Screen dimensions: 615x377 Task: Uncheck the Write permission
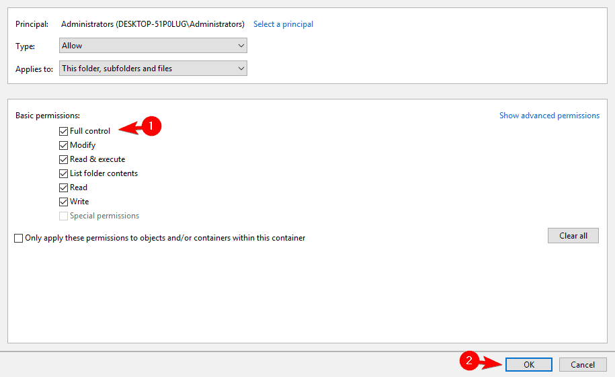(63, 202)
